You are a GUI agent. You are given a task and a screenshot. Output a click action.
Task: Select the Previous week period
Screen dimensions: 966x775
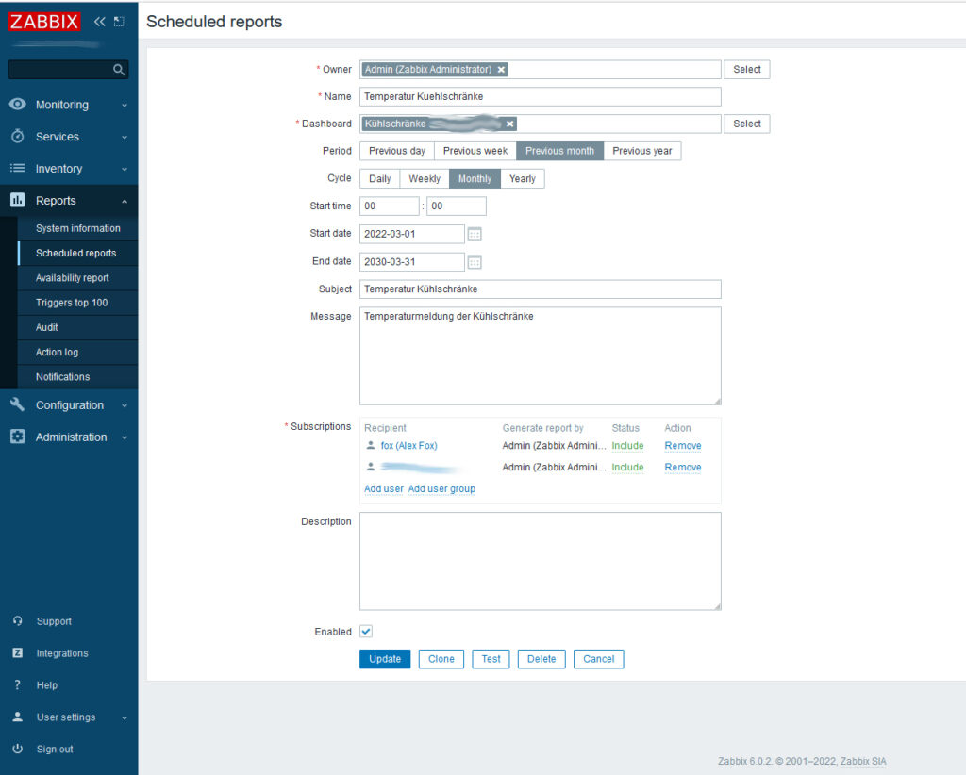[x=475, y=151]
